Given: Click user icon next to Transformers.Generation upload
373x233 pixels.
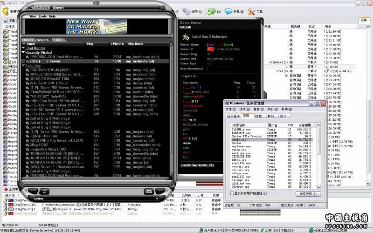Looking at the screenshot, I should pos(6,205).
